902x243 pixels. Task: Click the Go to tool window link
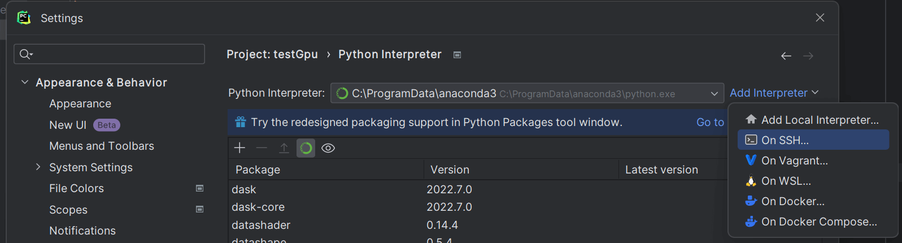coord(710,122)
